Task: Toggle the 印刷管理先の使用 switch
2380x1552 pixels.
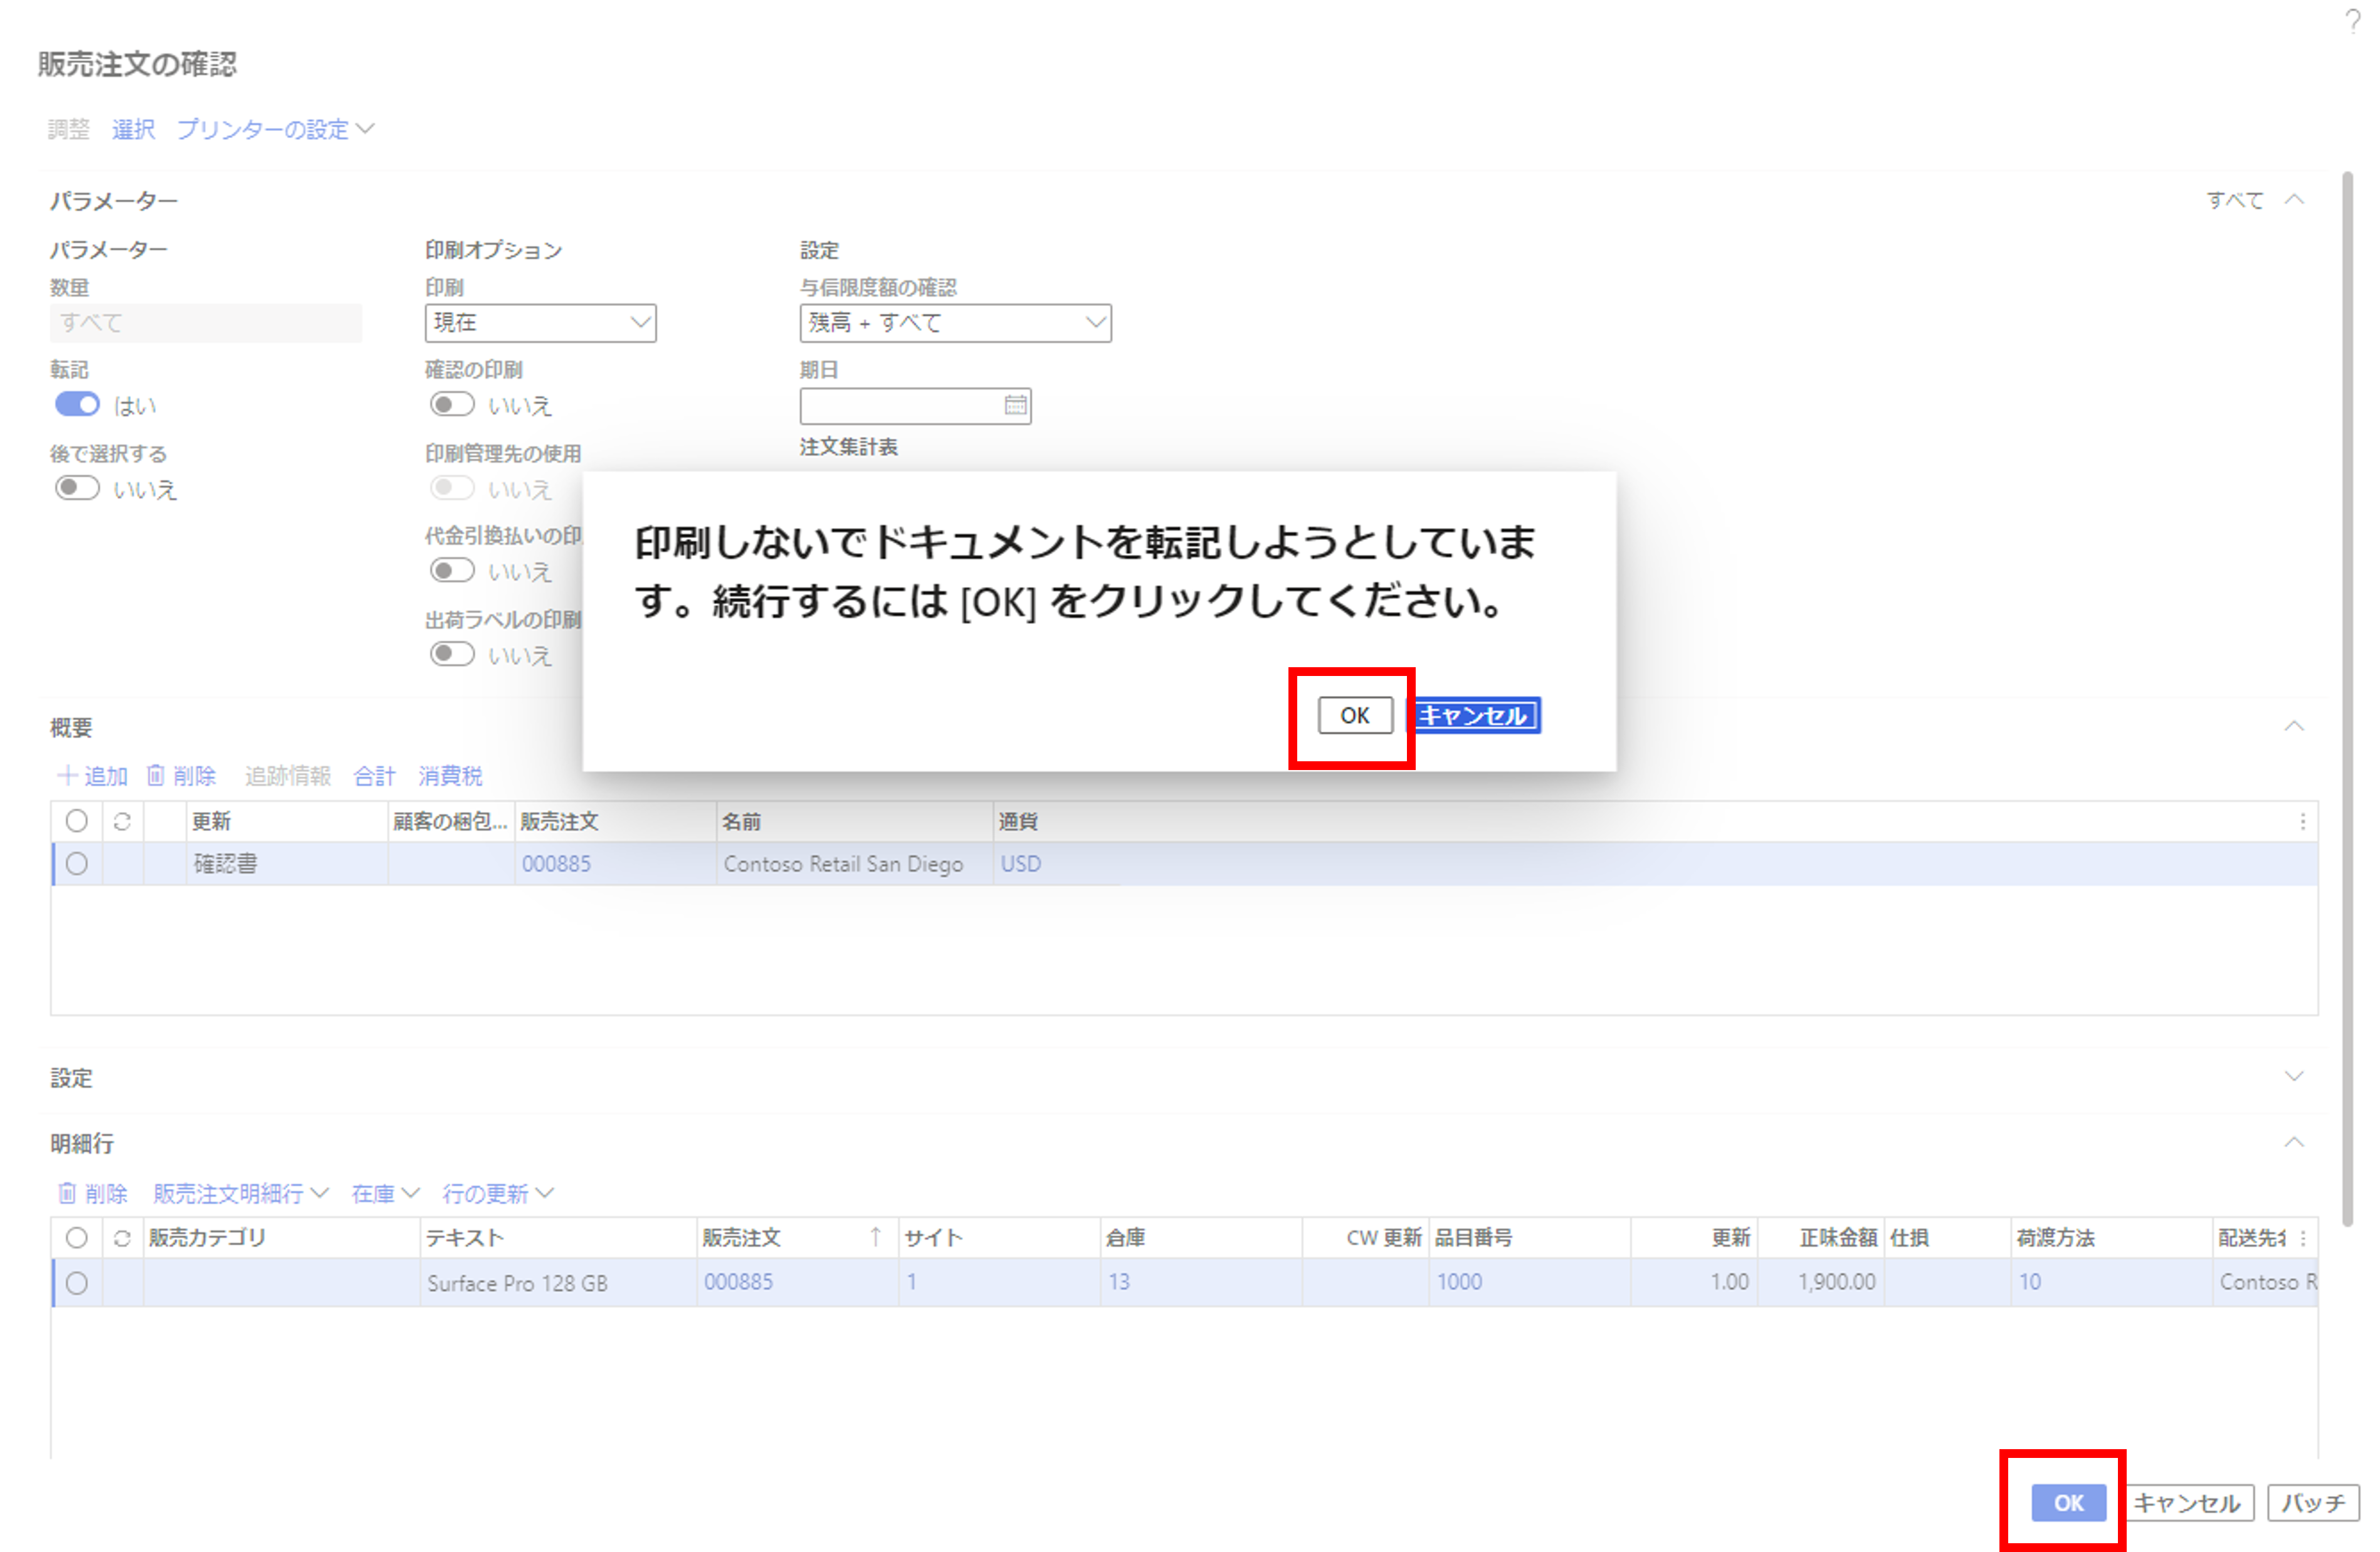Action: [x=452, y=488]
